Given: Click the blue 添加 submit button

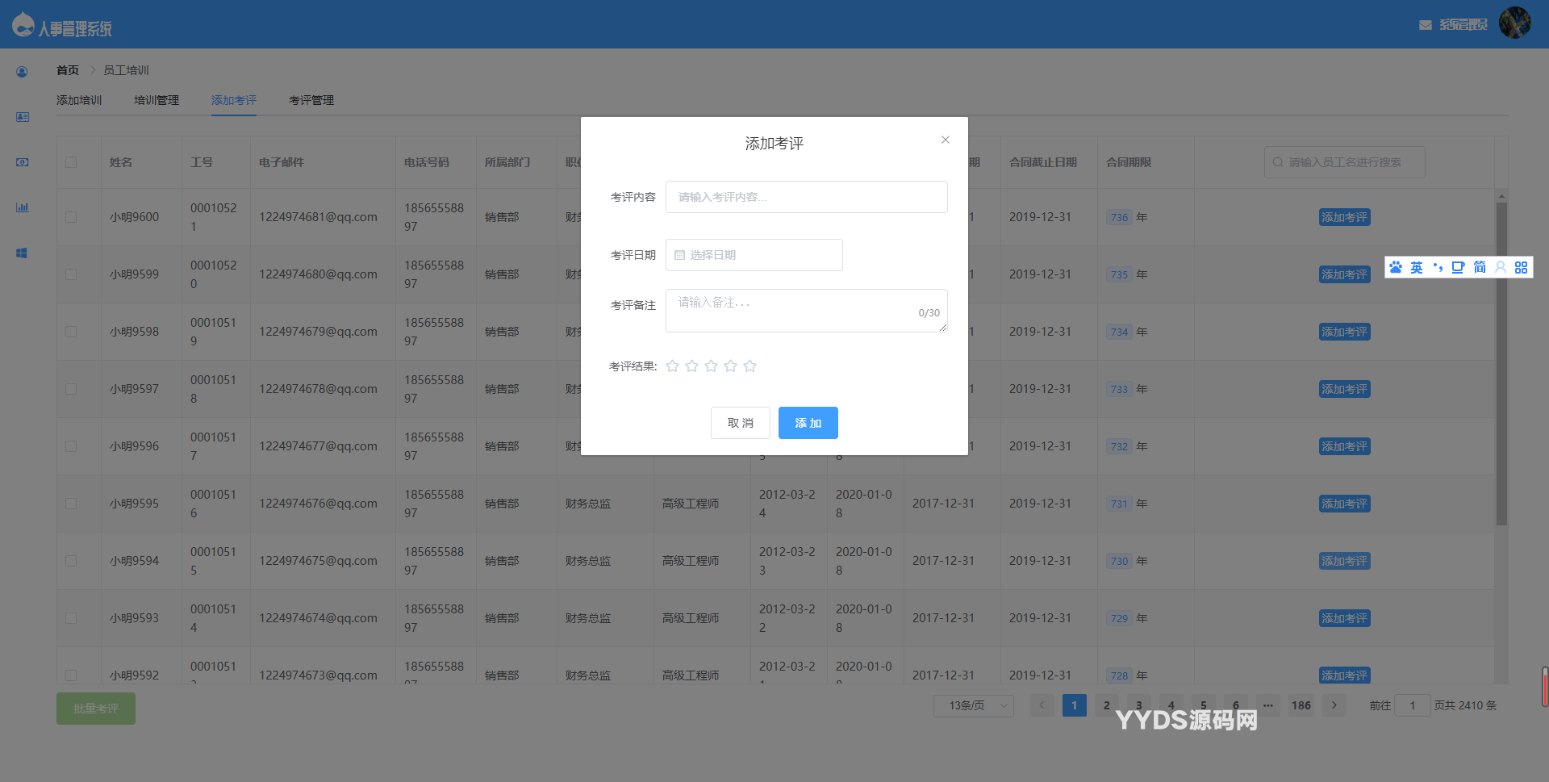Looking at the screenshot, I should [x=808, y=423].
